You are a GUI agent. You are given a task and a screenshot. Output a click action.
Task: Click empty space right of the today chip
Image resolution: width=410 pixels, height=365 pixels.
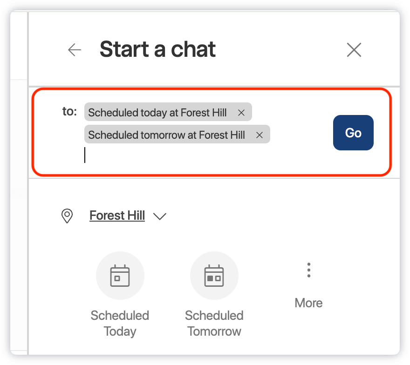click(289, 113)
